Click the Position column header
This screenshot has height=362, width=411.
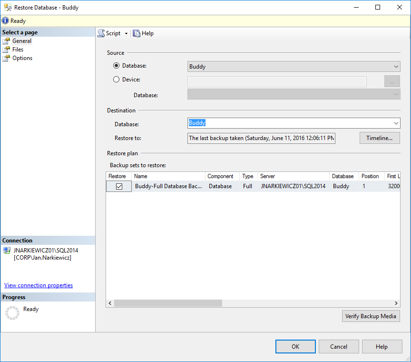click(370, 176)
